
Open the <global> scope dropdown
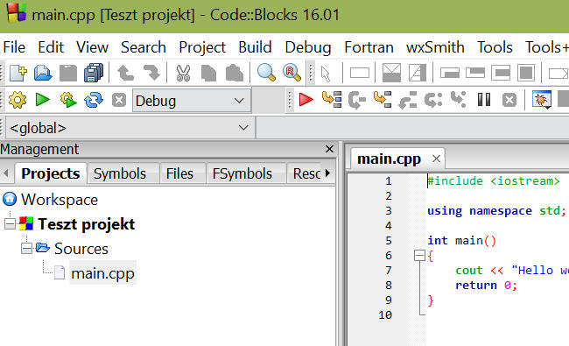tap(130, 128)
